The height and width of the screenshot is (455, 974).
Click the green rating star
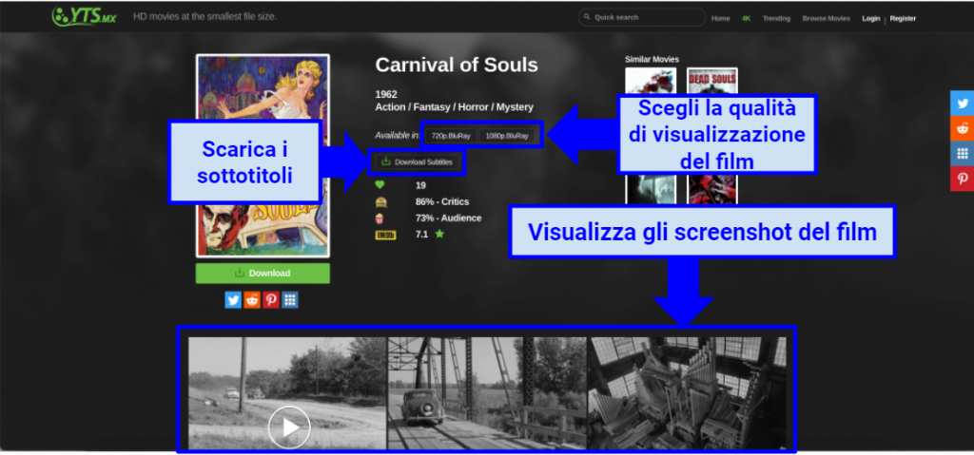(439, 234)
